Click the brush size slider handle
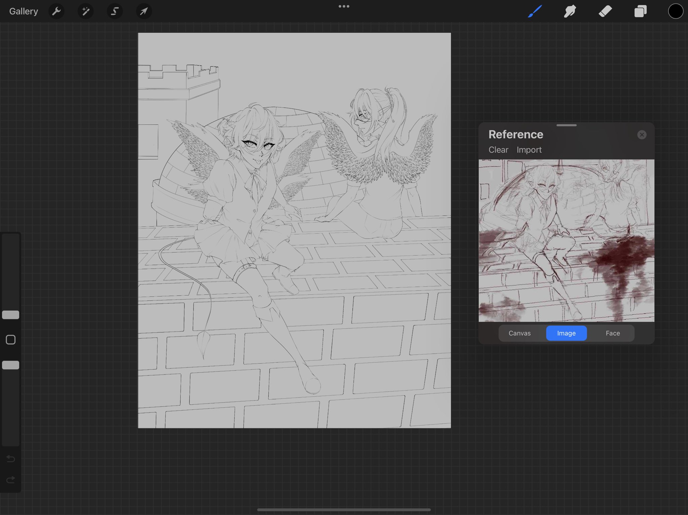The width and height of the screenshot is (688, 515). (x=11, y=315)
